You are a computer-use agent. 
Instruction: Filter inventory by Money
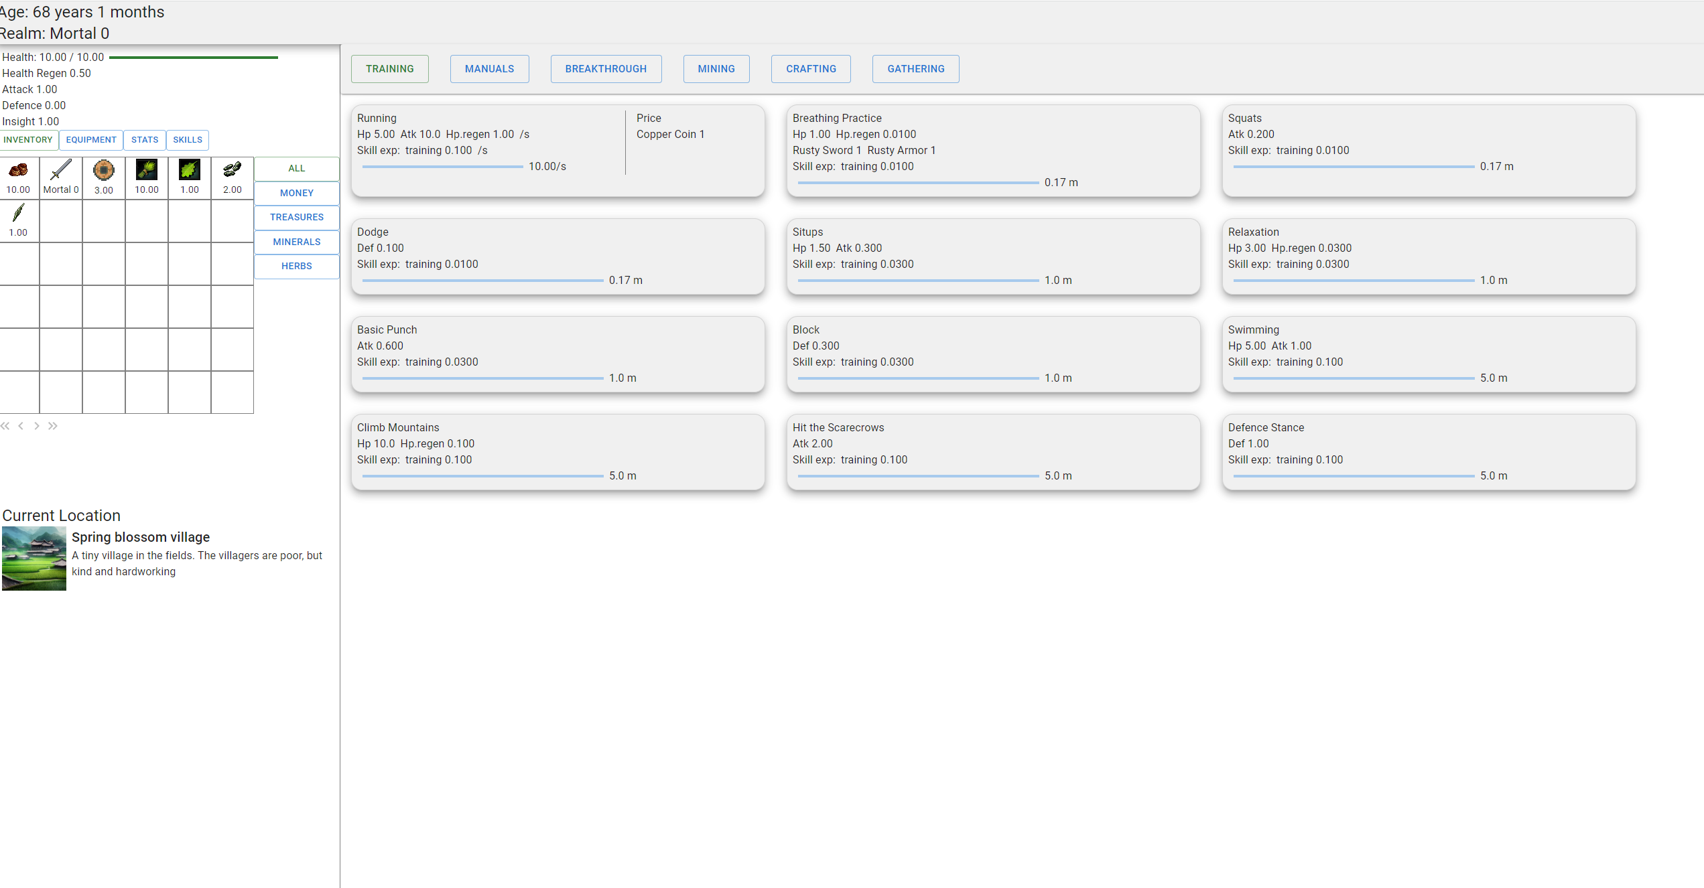[297, 193]
